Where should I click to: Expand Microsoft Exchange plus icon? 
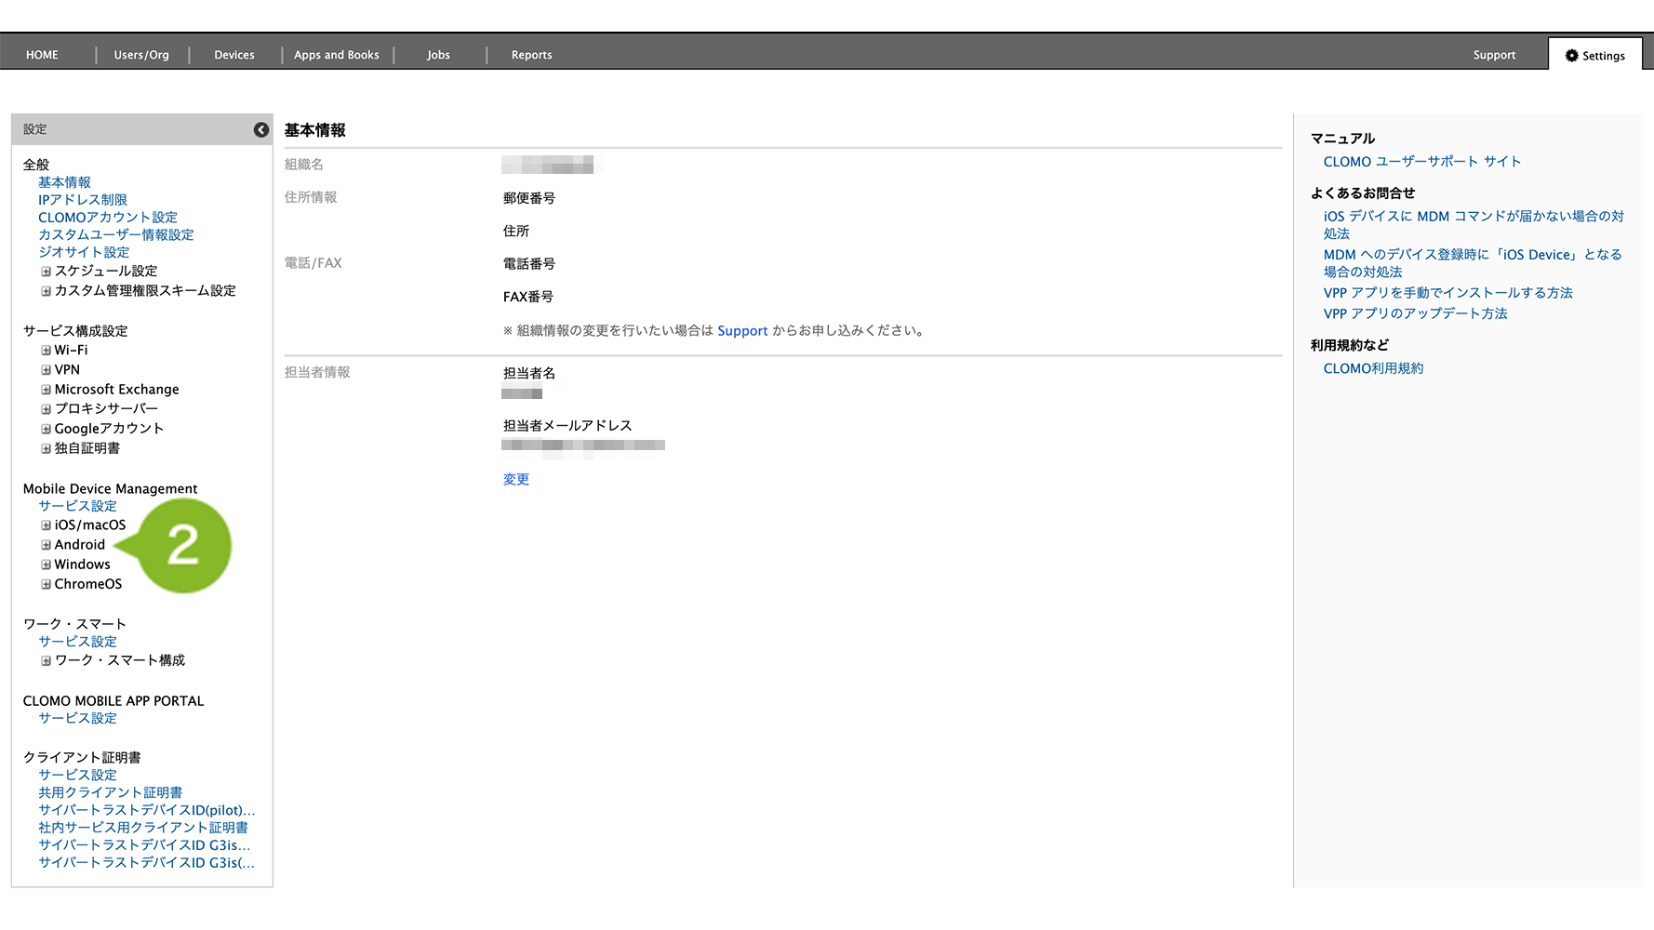coord(46,390)
